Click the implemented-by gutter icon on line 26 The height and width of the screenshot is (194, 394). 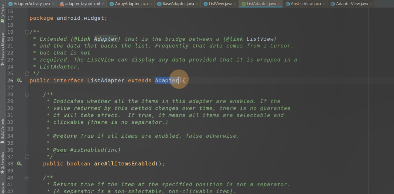coord(19,80)
